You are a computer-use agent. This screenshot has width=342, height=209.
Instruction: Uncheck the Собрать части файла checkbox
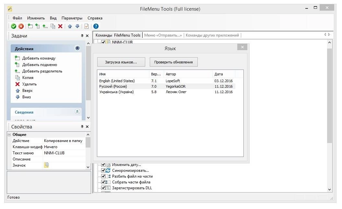coord(103,182)
